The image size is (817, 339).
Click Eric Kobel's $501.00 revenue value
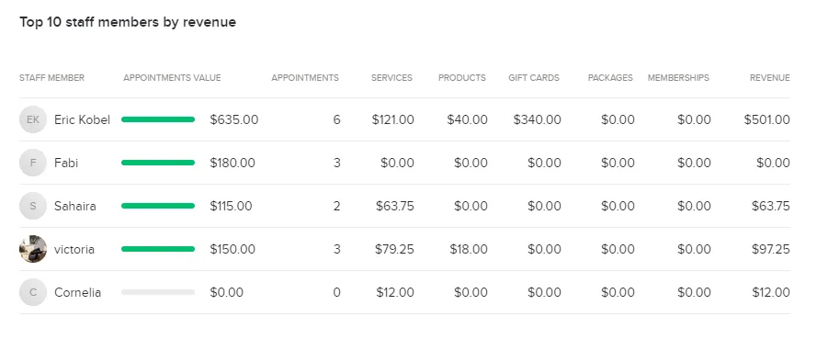(767, 119)
